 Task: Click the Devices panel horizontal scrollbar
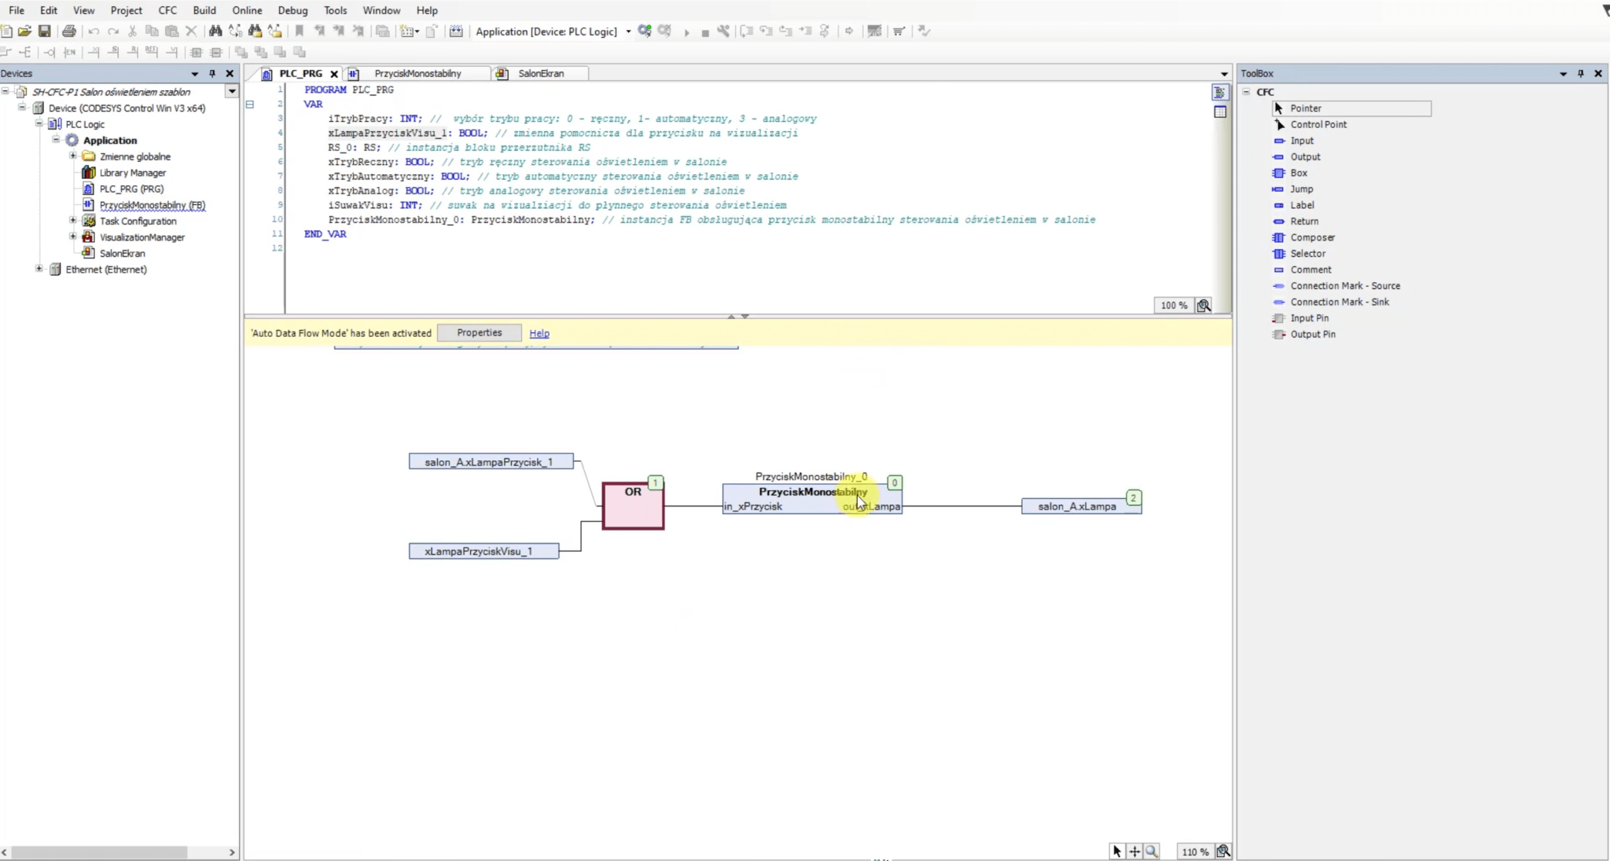(x=98, y=852)
